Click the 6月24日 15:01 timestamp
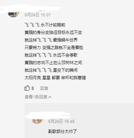134x138 pixels. click(38, 15)
